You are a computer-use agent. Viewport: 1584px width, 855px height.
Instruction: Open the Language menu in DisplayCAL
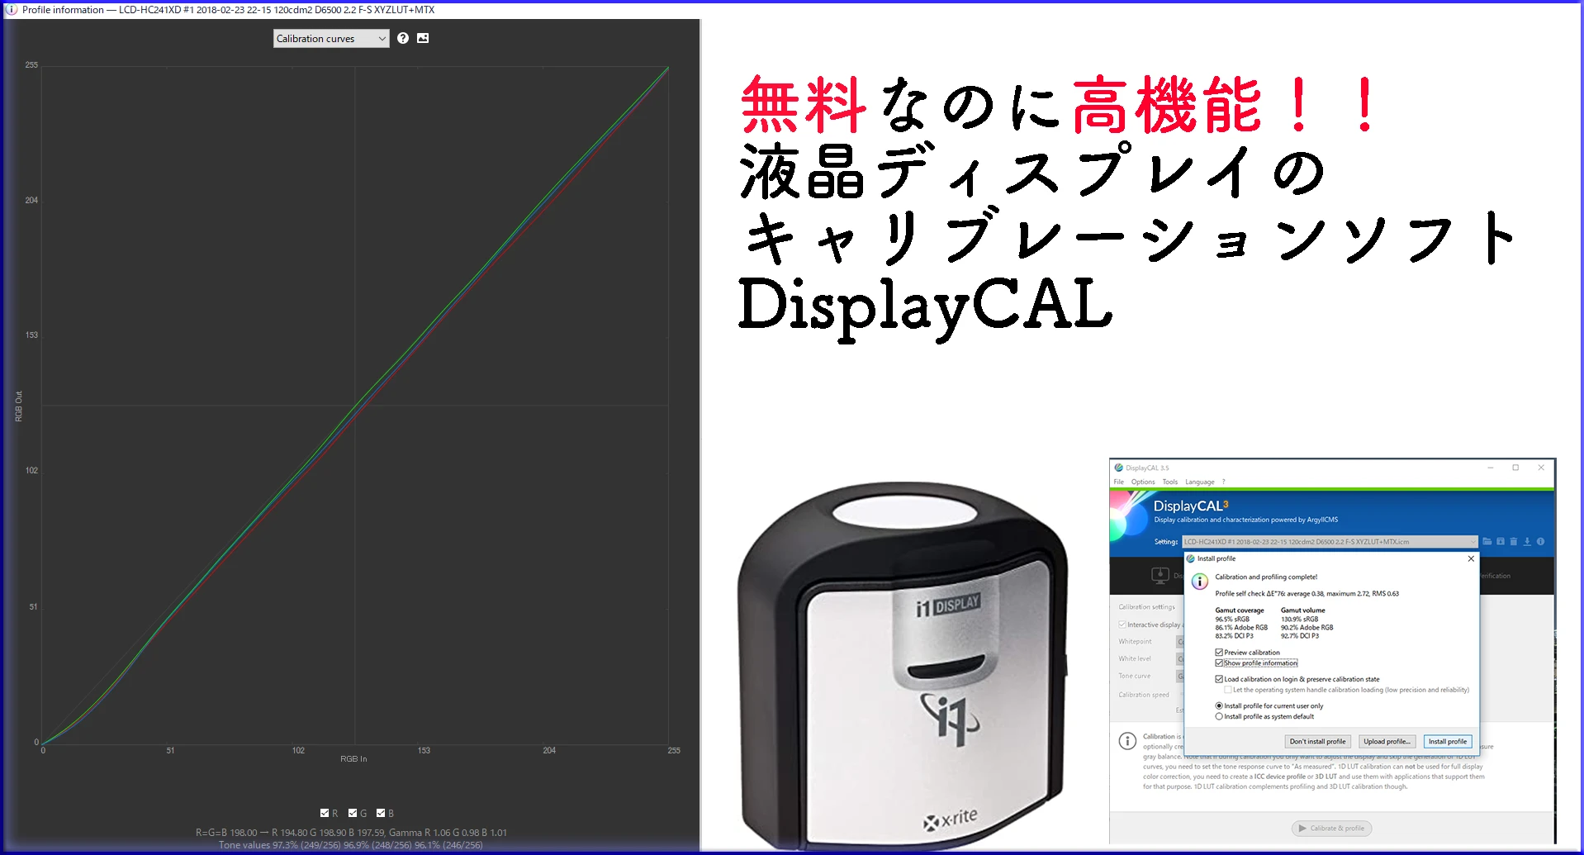click(1200, 482)
